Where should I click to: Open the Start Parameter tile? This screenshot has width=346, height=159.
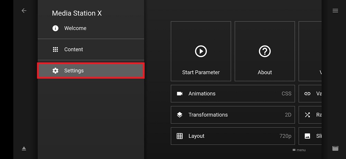[x=201, y=51]
